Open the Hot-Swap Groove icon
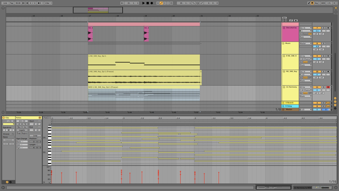The height and width of the screenshot is (191, 339). (x=13, y=134)
